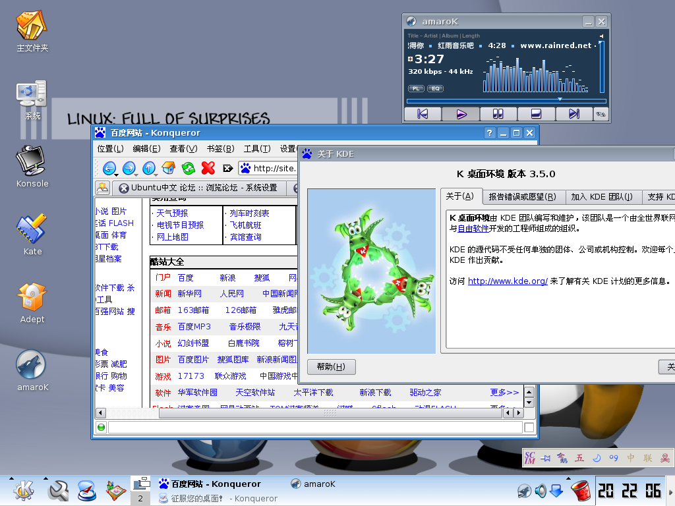Clear the Konqueror location bar icon
The width and height of the screenshot is (675, 506).
(227, 168)
